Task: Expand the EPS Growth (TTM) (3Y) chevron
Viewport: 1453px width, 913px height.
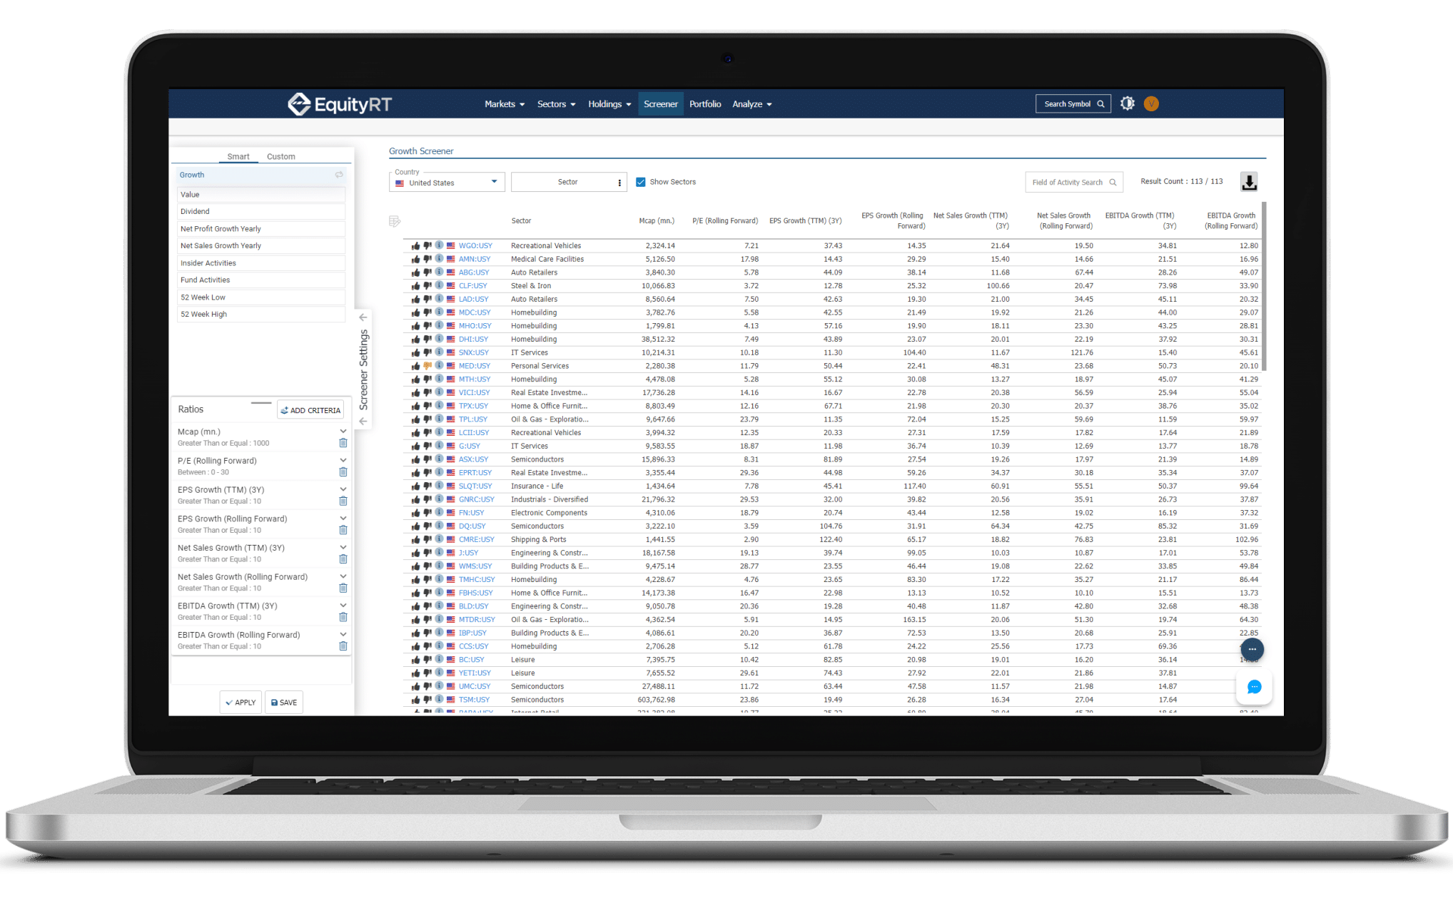Action: point(343,490)
